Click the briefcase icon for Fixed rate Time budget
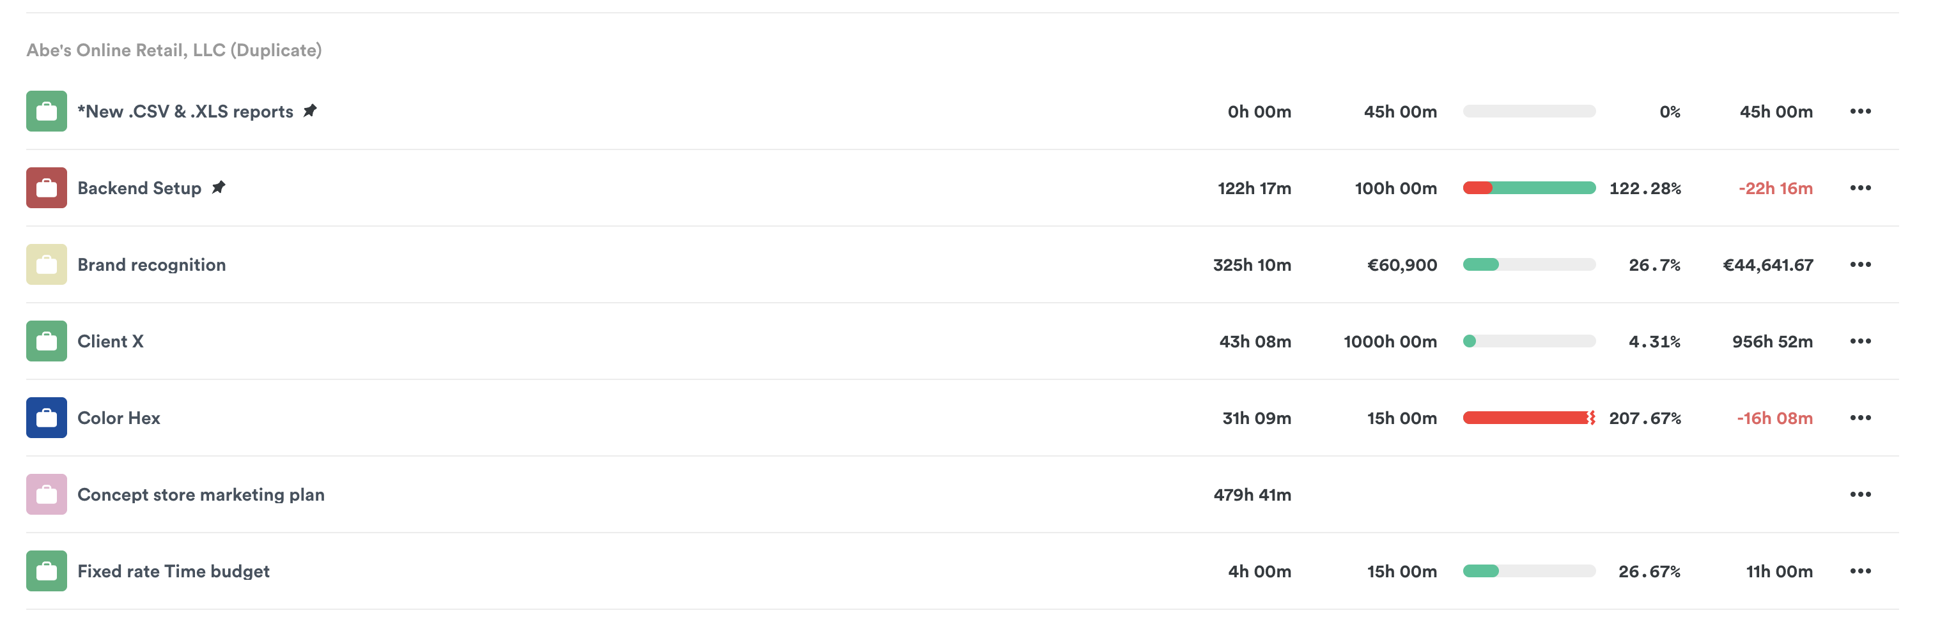Viewport: 1933px width, 622px height. click(x=47, y=571)
